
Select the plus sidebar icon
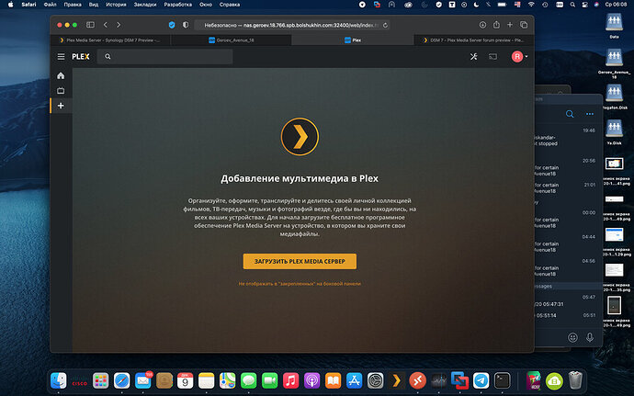coord(61,106)
